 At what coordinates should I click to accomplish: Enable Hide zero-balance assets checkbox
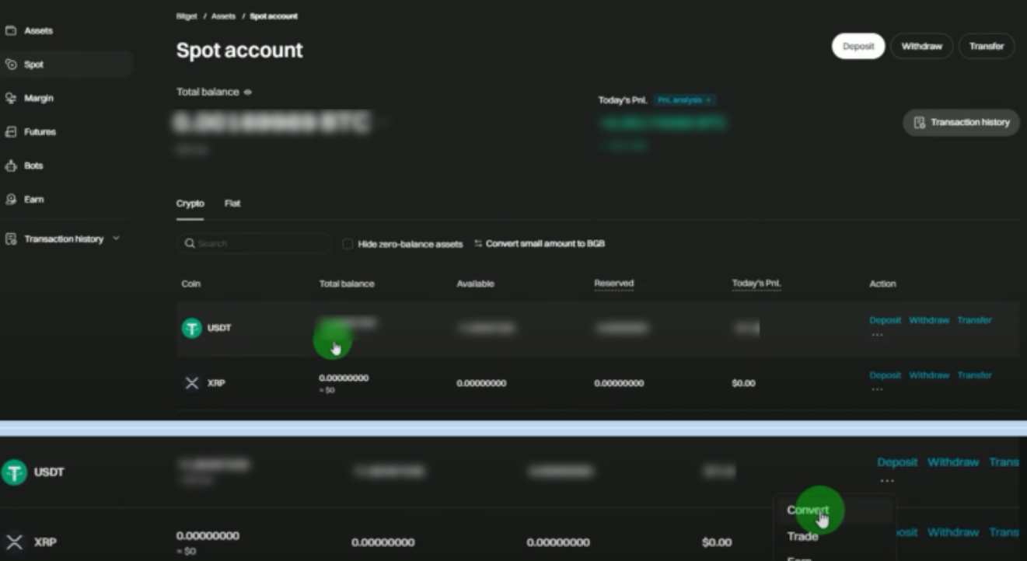coord(348,244)
